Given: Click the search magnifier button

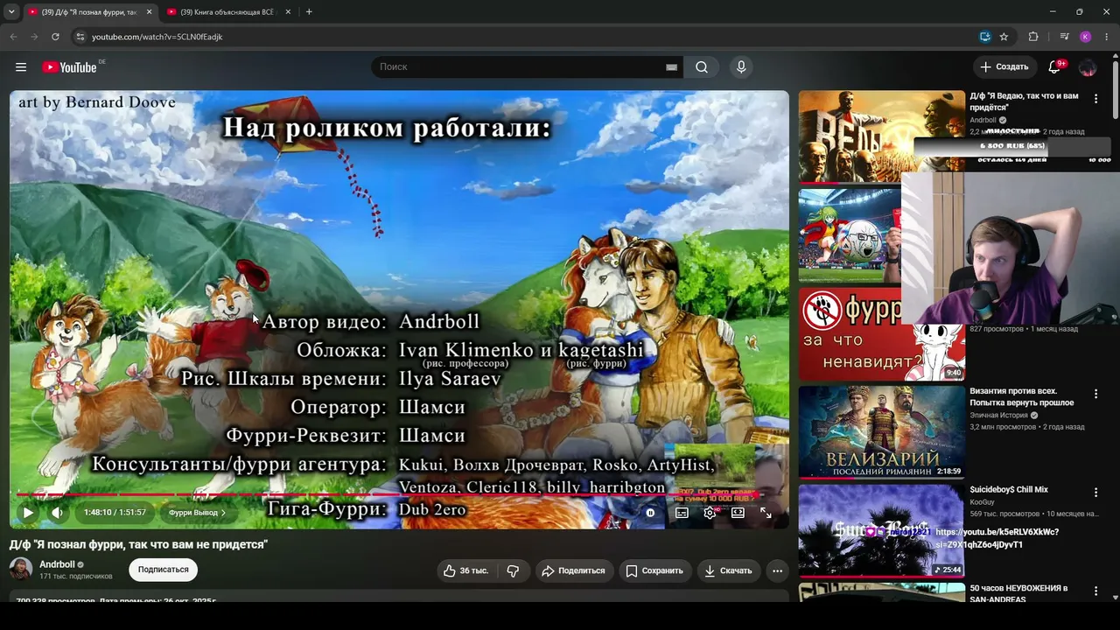Looking at the screenshot, I should pyautogui.click(x=702, y=67).
